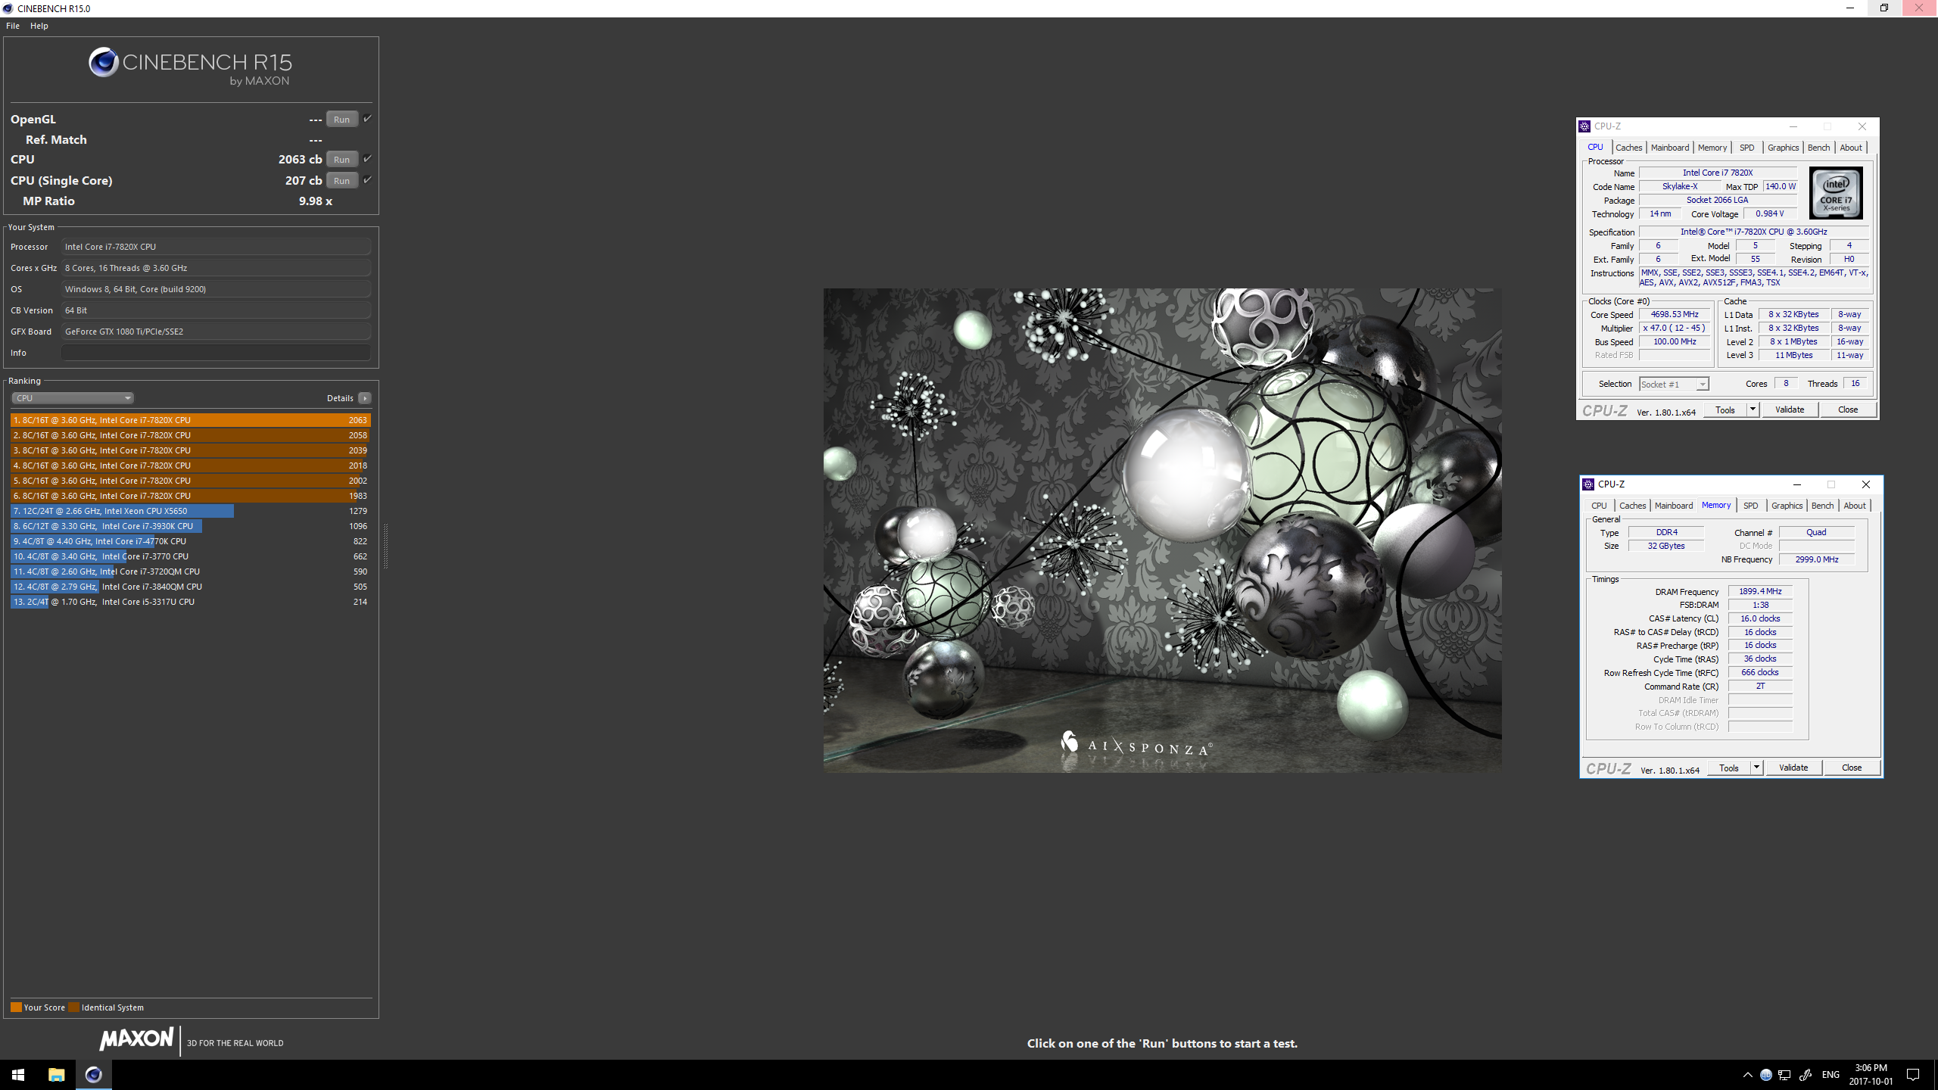1938x1090 pixels.
Task: Click CPU-Z app icon in lower window title
Action: pyautogui.click(x=1588, y=484)
